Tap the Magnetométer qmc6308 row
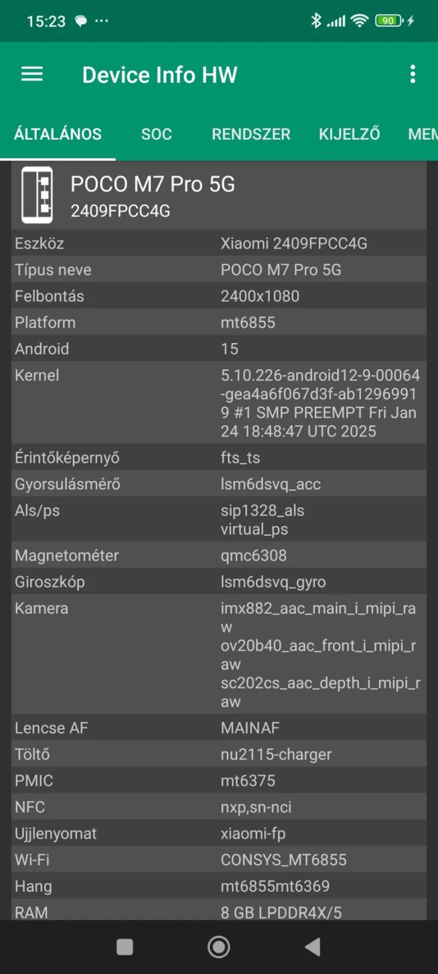This screenshot has height=974, width=438. 219,555
